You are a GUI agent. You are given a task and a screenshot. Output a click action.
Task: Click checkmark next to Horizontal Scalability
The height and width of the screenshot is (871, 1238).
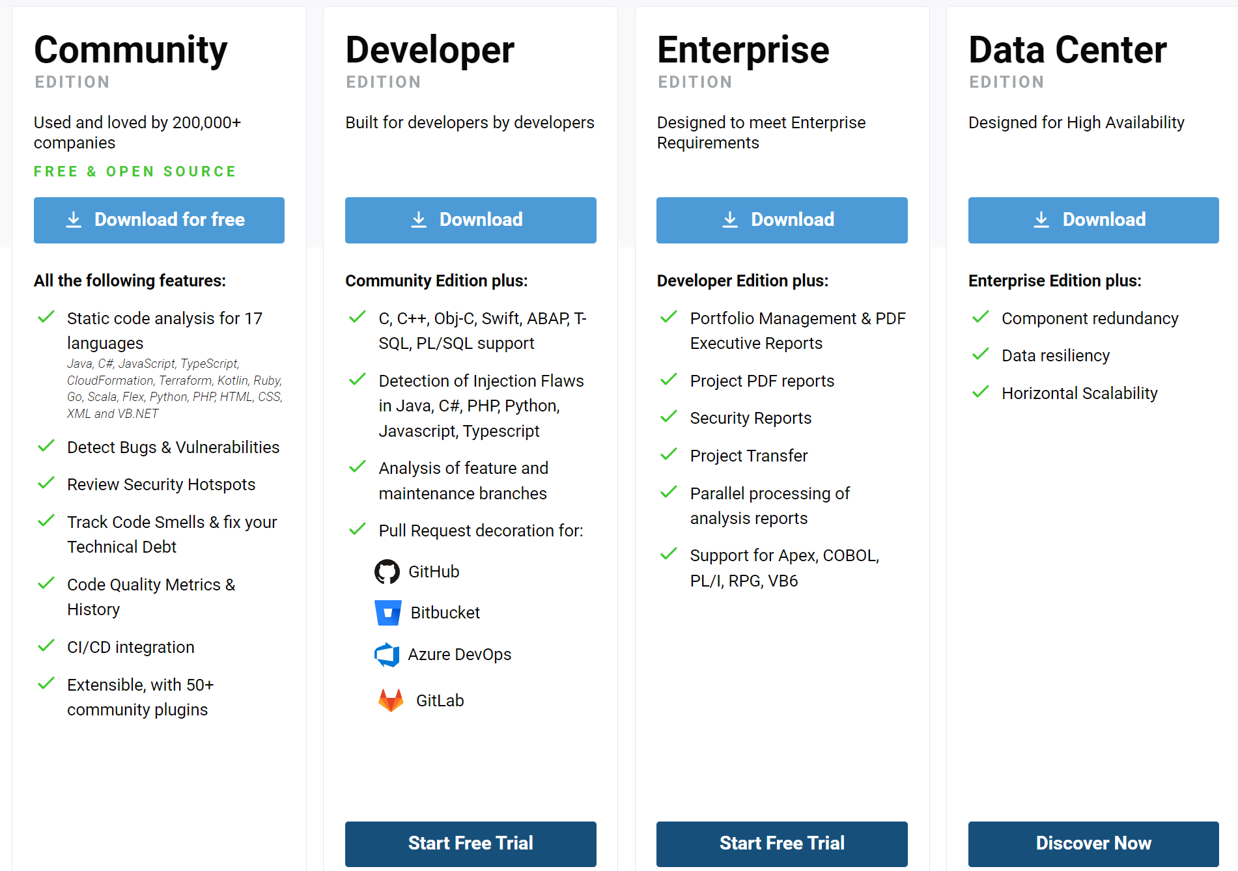[x=980, y=393]
